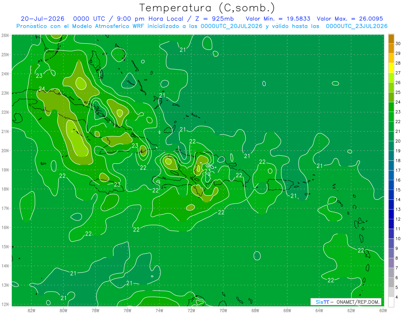
Task: Click the yellow legend swatch between 27 and 28
Action: point(391,68)
